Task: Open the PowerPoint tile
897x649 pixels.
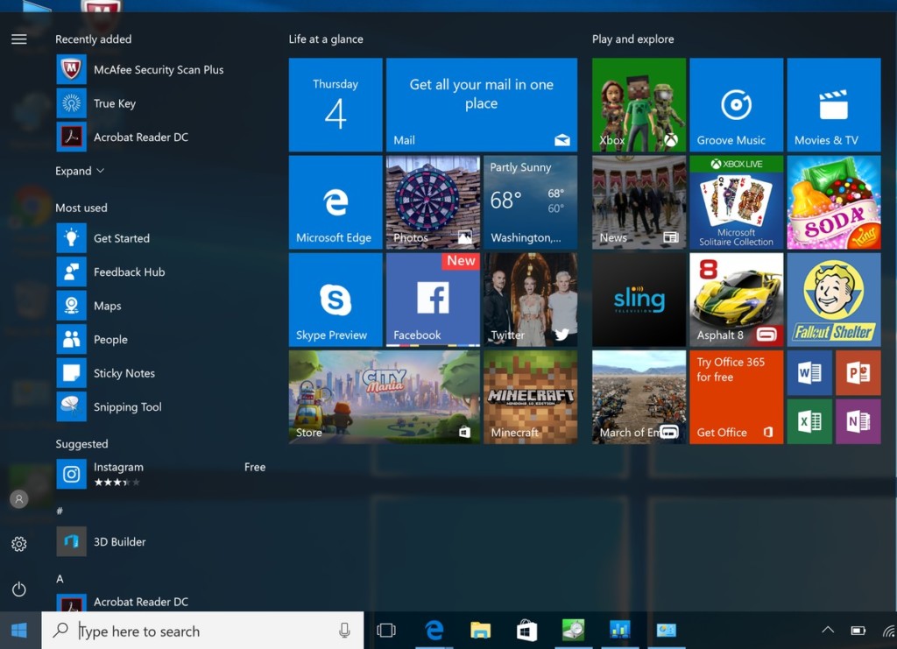Action: [x=858, y=373]
